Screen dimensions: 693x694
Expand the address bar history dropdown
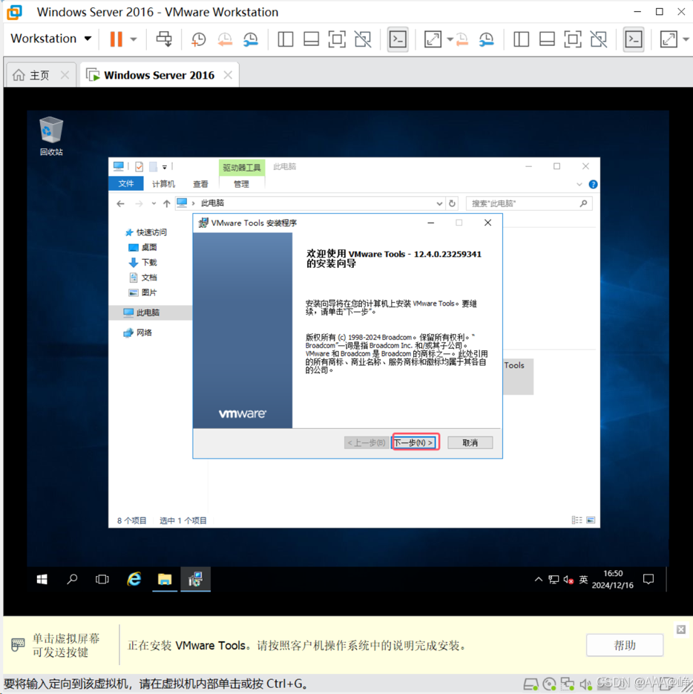click(x=439, y=203)
